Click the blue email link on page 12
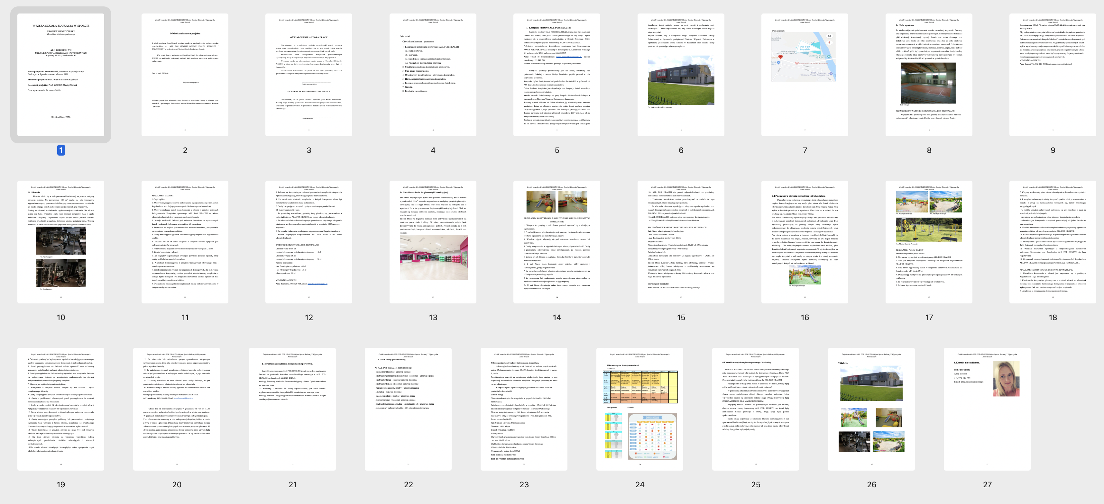Image resolution: width=1104 pixels, height=504 pixels. tap(317, 283)
